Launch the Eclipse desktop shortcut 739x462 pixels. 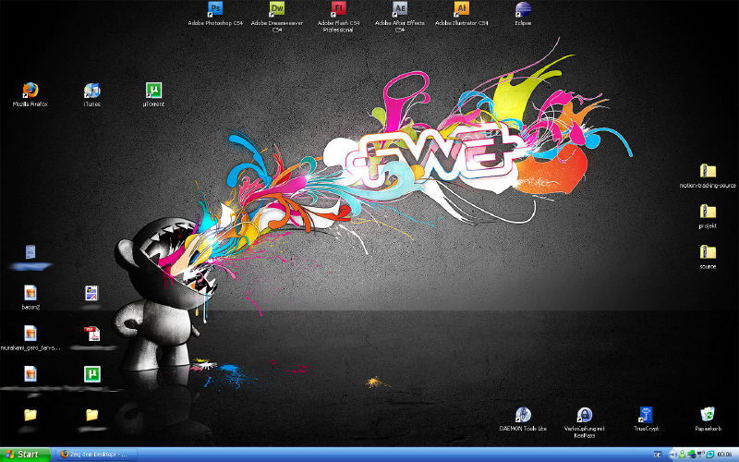tap(523, 13)
